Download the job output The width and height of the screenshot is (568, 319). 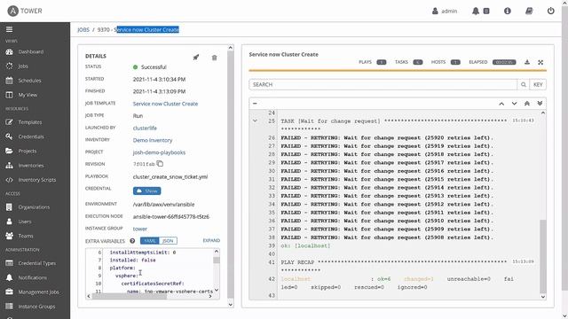coord(527,62)
